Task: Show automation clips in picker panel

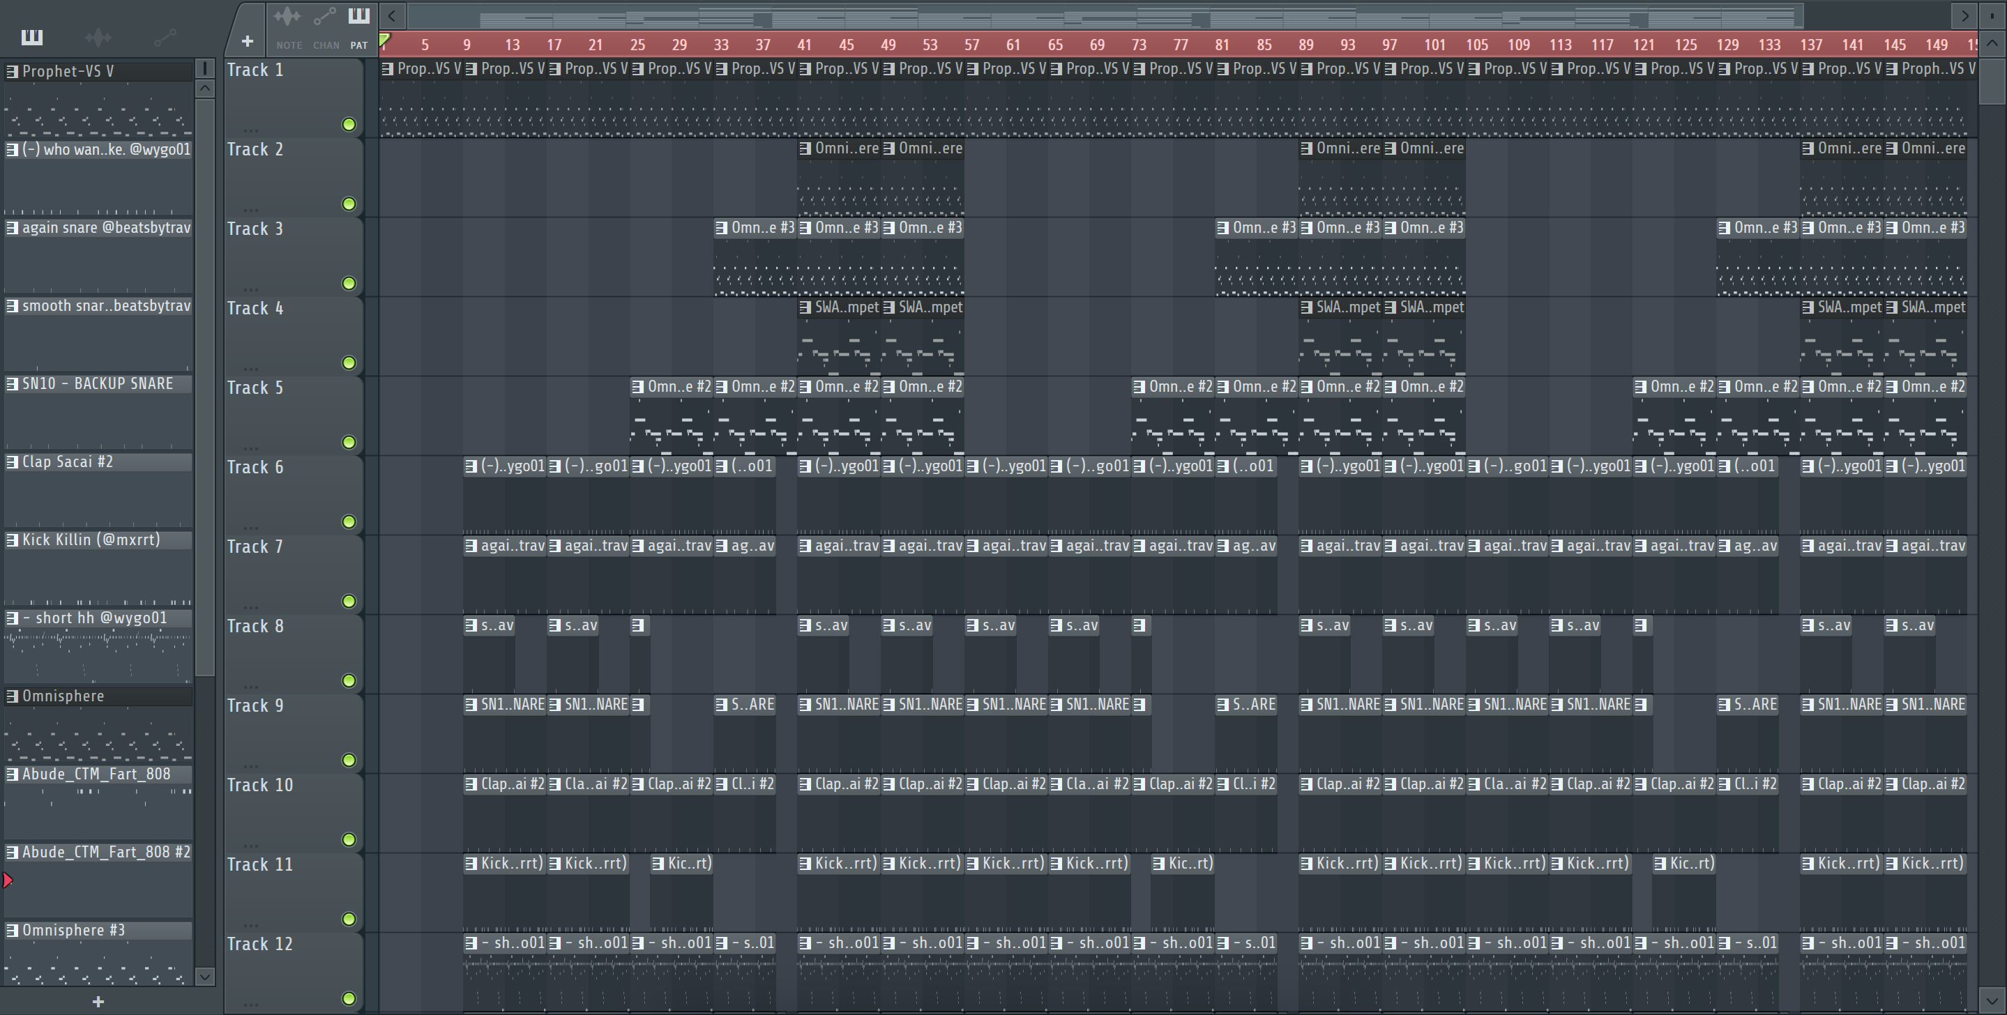Action: point(165,37)
